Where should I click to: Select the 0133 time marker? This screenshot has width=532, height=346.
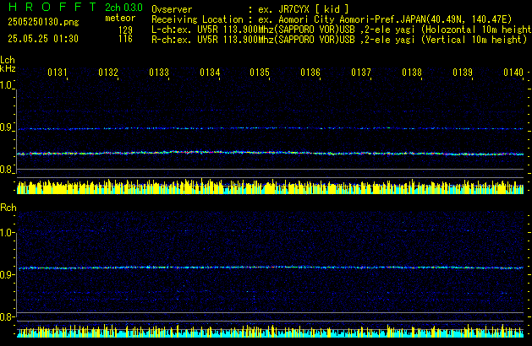tap(159, 73)
